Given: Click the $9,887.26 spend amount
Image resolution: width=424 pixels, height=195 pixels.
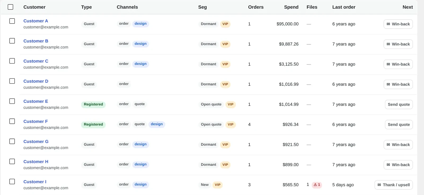Looking at the screenshot, I should (x=289, y=44).
